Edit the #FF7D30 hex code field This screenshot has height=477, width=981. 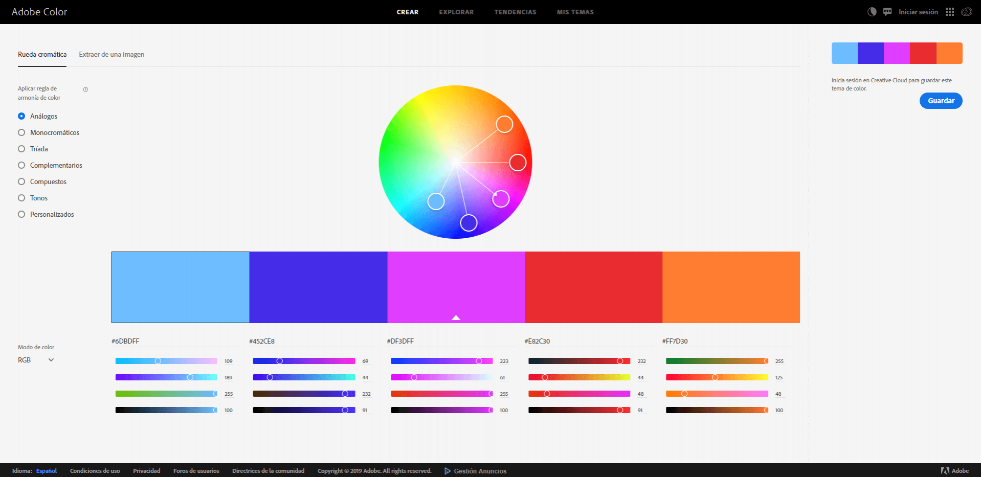[727, 341]
